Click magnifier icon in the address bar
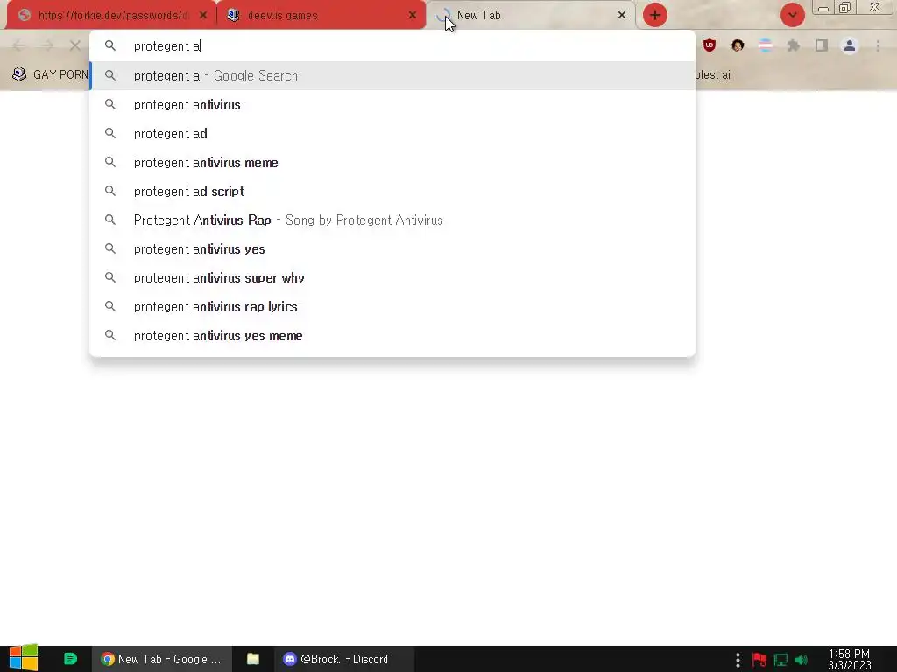The width and height of the screenshot is (897, 672). [109, 45]
